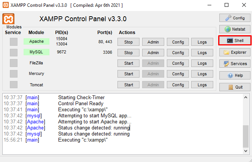Image resolution: width=252 pixels, height=162 pixels.
Task: Open Apache Logs dropdown button
Action: pos(202,42)
